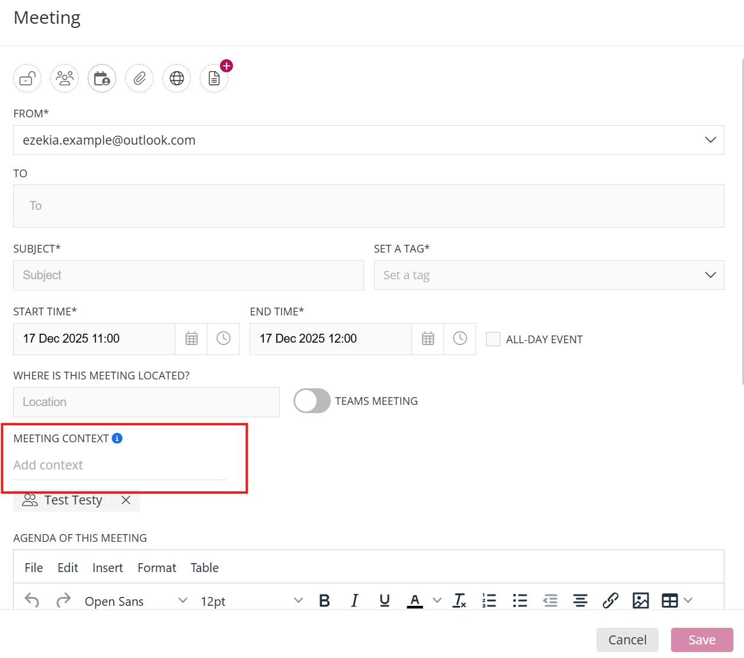Insert an image in agenda
Screen dimensions: 744x658
641,600
